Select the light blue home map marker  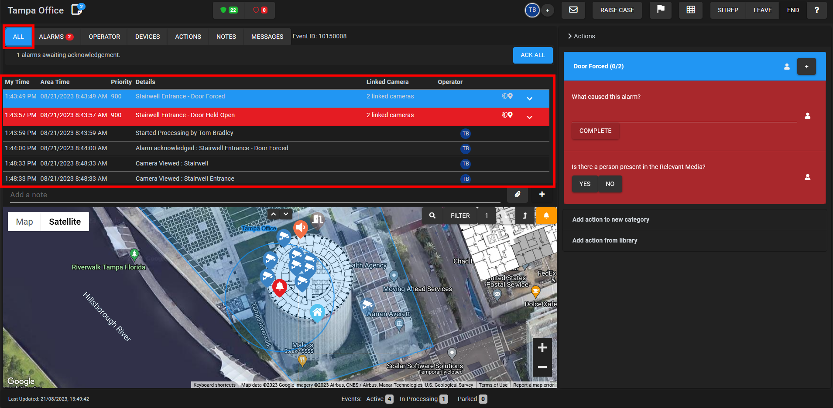pyautogui.click(x=317, y=312)
